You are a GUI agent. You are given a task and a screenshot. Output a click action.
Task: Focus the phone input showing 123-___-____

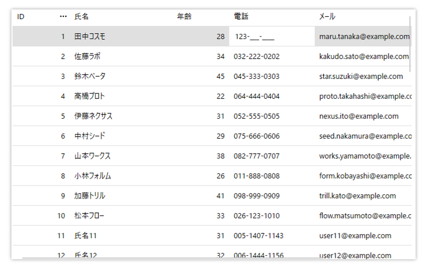coord(272,36)
